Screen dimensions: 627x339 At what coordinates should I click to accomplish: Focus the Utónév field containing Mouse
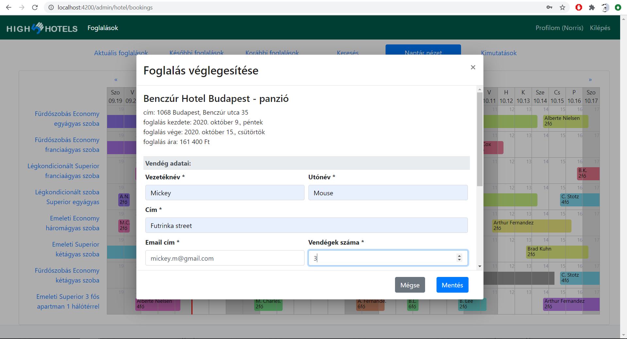tap(388, 193)
